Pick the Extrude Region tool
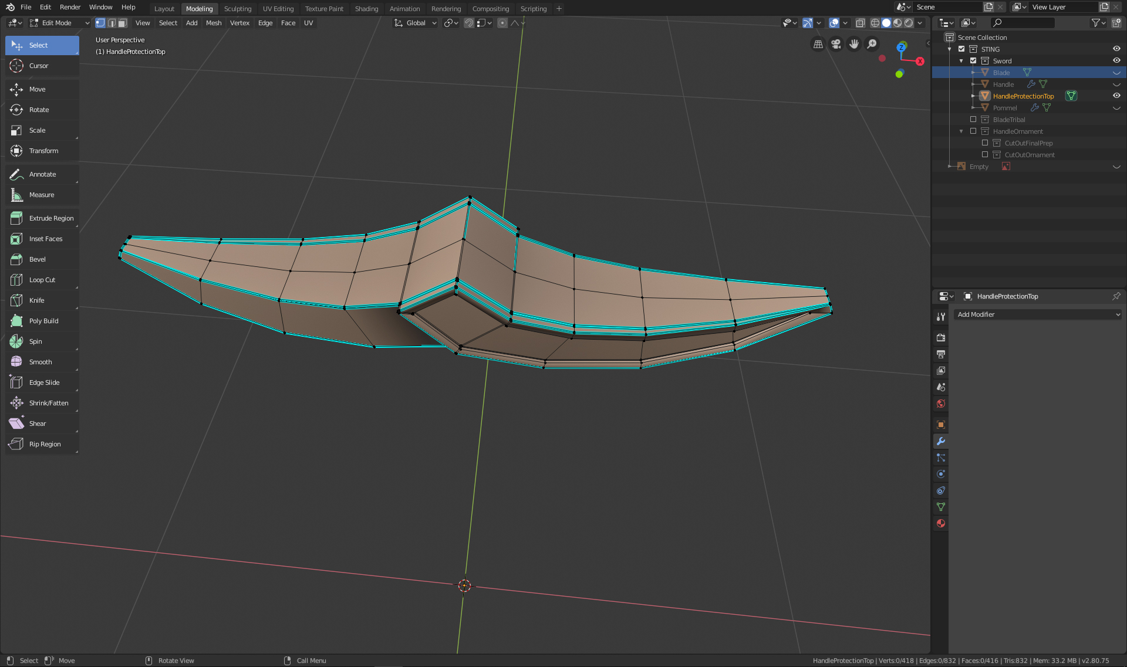 tap(51, 218)
